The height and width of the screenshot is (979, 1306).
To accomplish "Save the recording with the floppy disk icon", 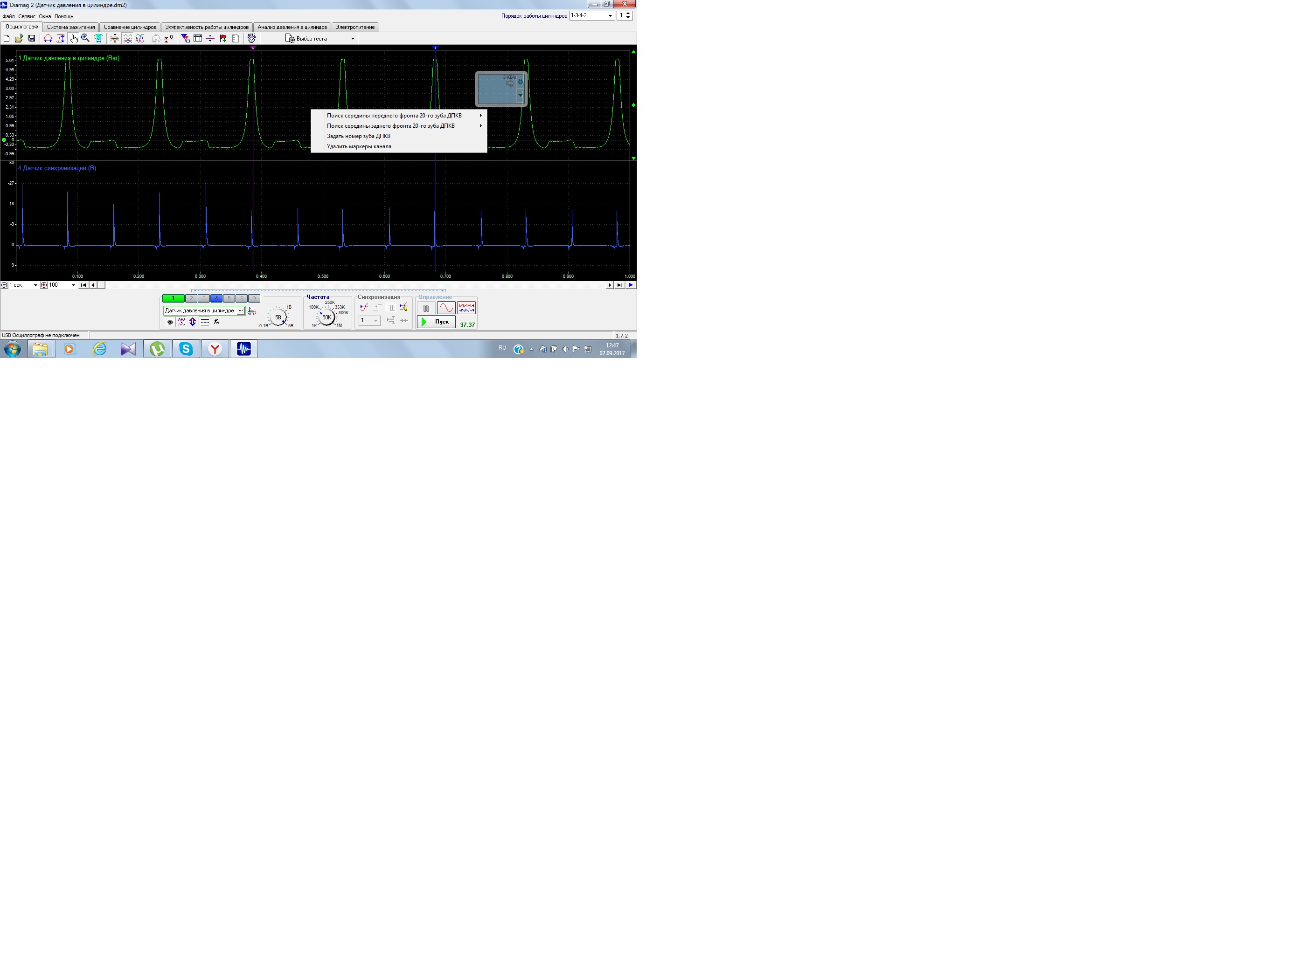I will 32,38.
